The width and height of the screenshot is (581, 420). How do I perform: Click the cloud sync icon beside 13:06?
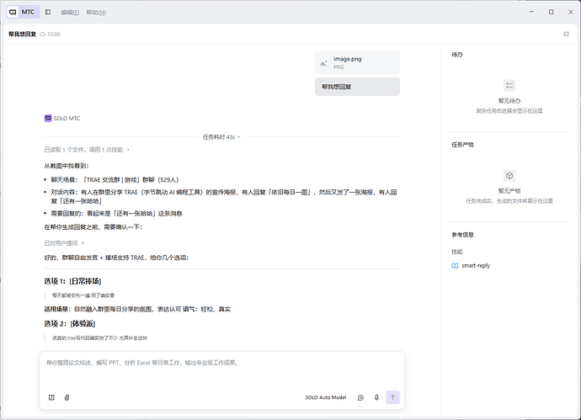[x=43, y=34]
